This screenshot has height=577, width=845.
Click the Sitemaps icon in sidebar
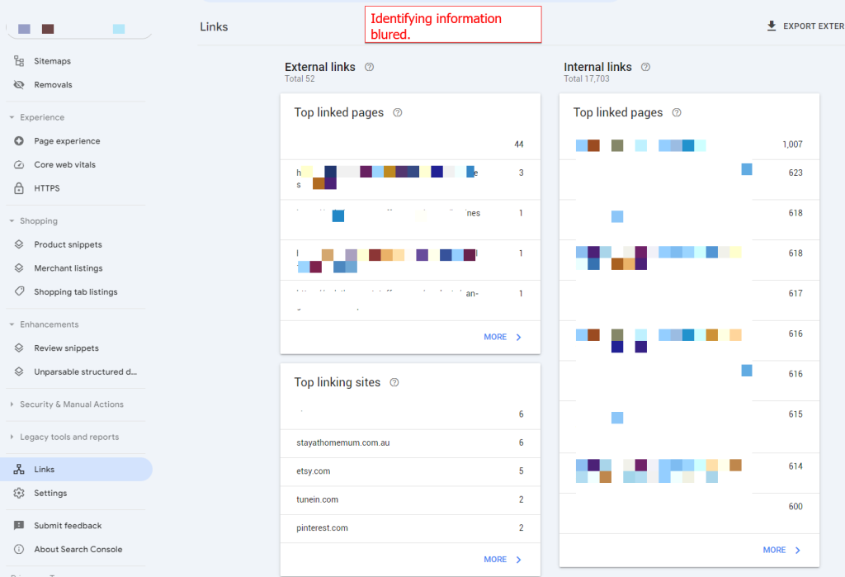tap(19, 61)
